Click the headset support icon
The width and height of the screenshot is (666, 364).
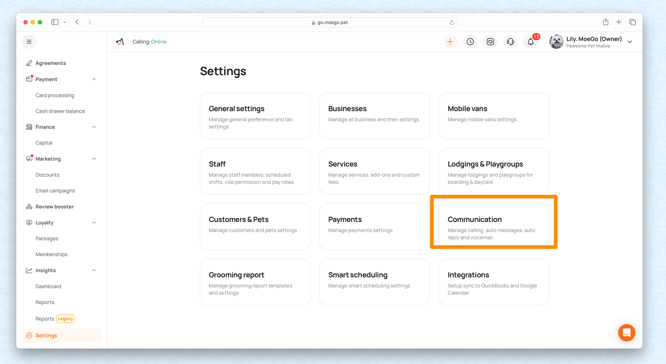coord(510,42)
